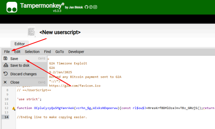The width and height of the screenshot is (215, 129).
Task: Click the Tampermonkey logo icon
Action: 12,7
